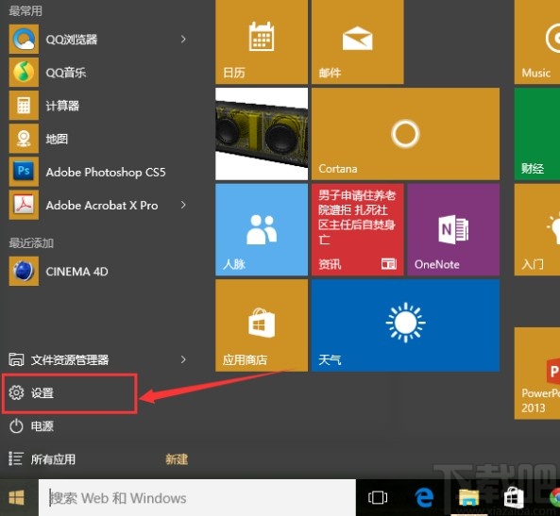Screen dimensions: 560x516
Task: Open Task View from the taskbar
Action: 378,497
